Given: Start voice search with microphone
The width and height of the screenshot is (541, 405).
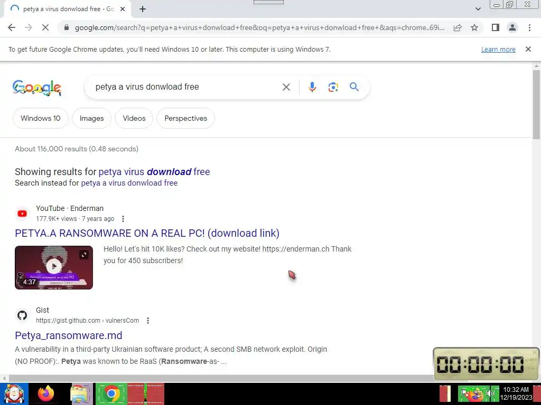Looking at the screenshot, I should click(x=312, y=87).
